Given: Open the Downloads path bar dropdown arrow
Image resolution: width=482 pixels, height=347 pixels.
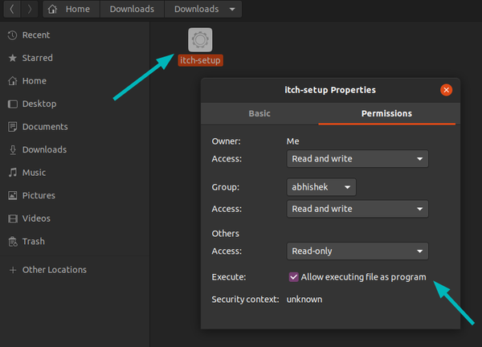Looking at the screenshot, I should [233, 10].
